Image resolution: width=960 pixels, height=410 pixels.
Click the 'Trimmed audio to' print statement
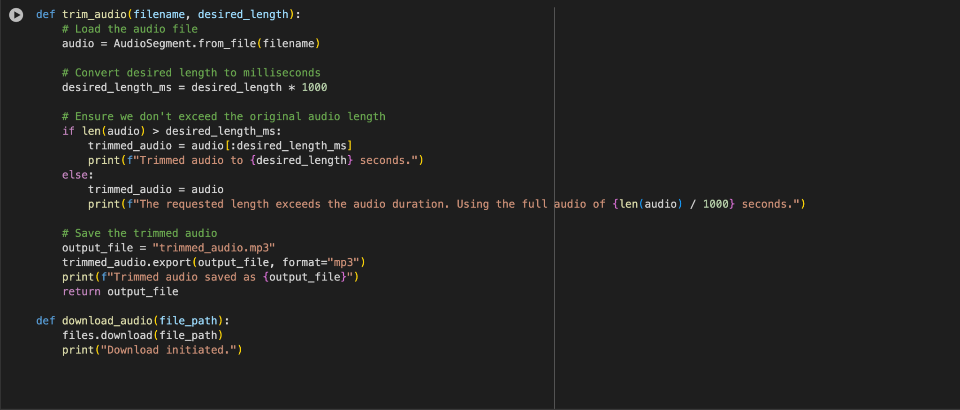click(x=256, y=160)
